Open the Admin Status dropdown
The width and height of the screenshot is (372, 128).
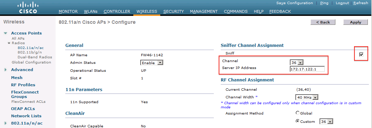(x=152, y=63)
